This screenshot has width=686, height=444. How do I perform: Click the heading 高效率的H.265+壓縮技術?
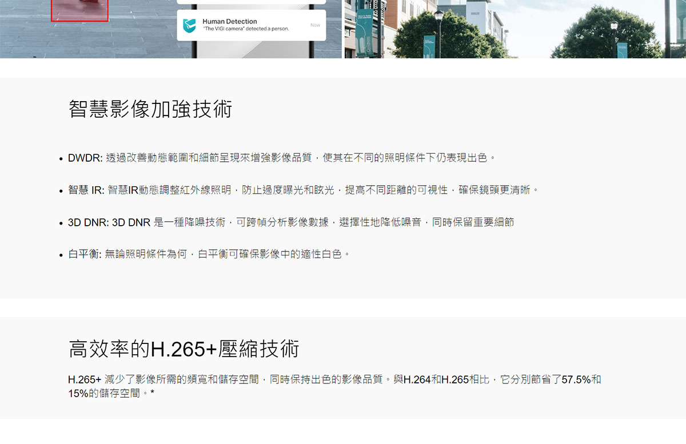pyautogui.click(x=184, y=349)
